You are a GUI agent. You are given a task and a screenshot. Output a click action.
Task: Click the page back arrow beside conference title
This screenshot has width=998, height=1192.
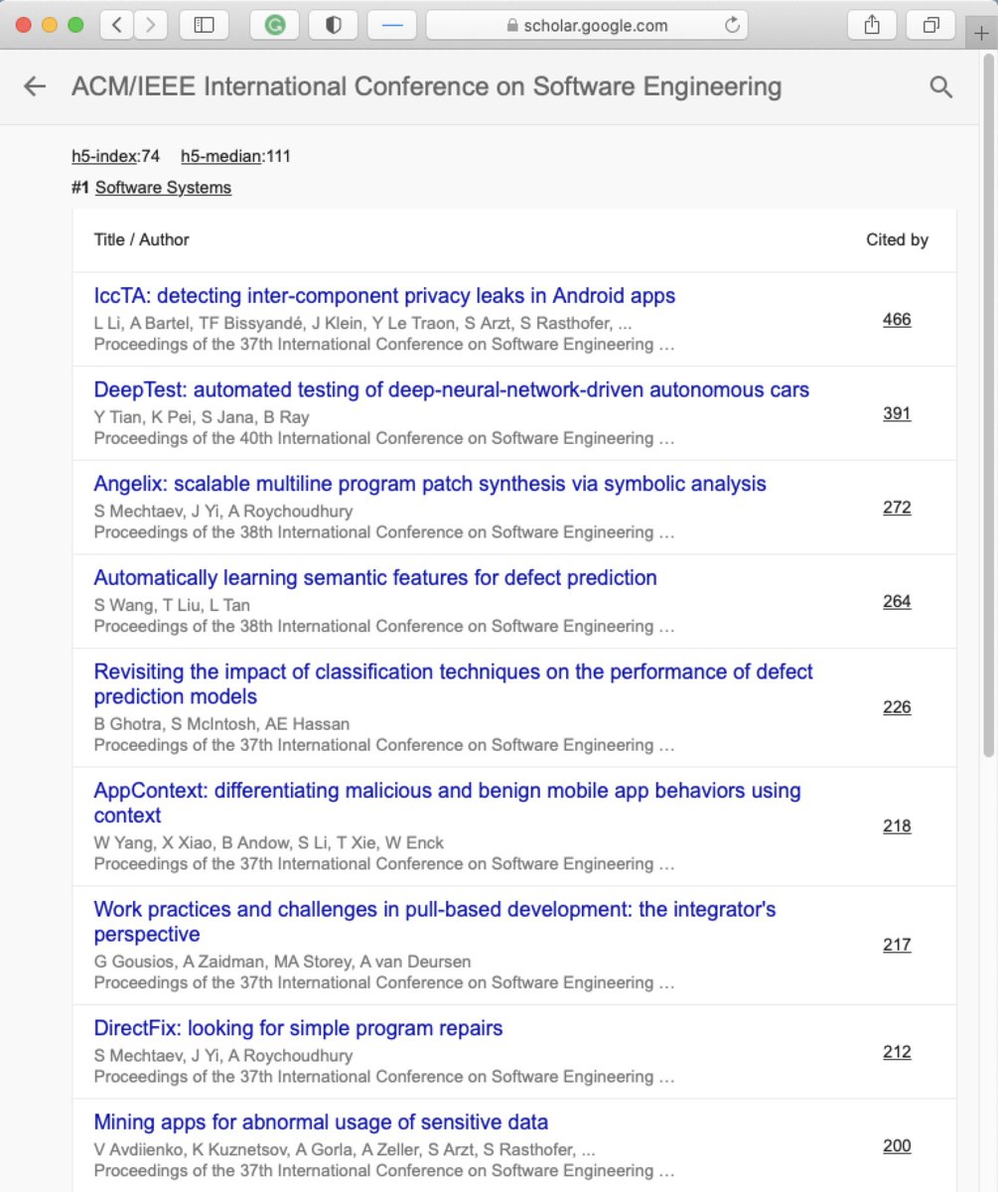[x=35, y=87]
